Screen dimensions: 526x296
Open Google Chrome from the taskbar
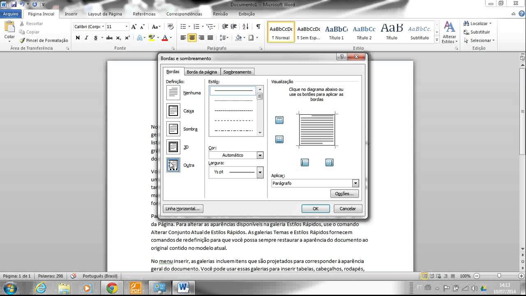(112, 288)
